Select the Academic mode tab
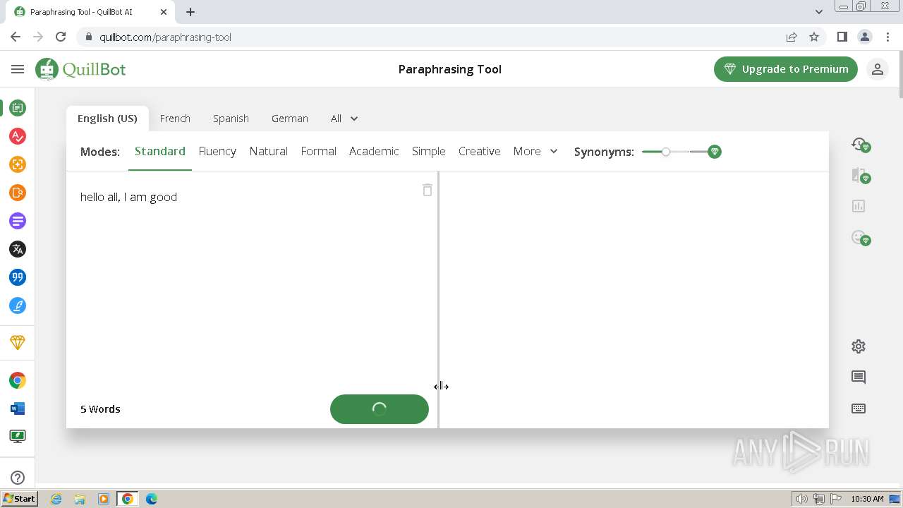The image size is (903, 508). click(374, 151)
